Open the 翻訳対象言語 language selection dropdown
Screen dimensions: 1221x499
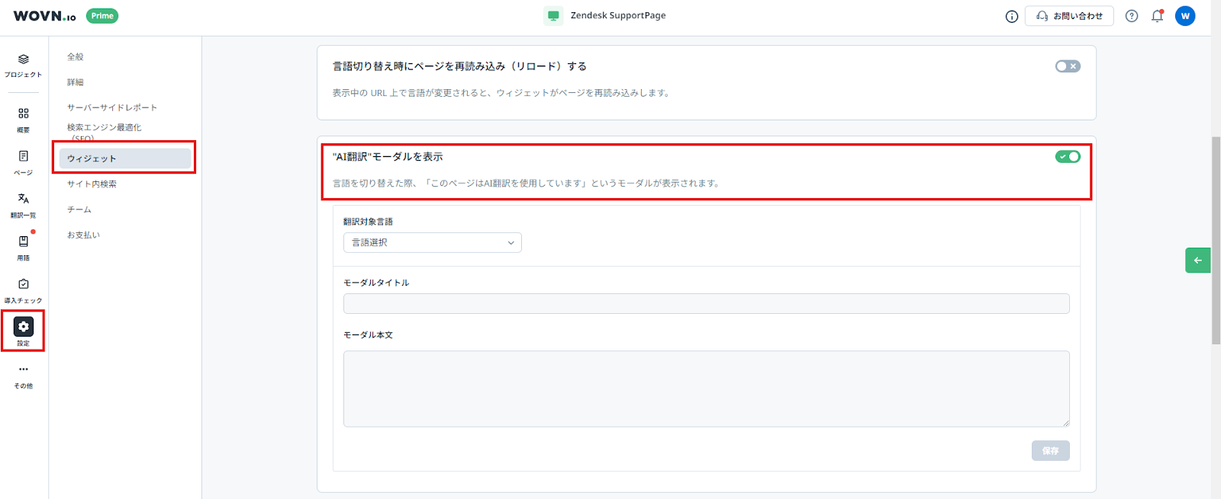pyautogui.click(x=432, y=242)
